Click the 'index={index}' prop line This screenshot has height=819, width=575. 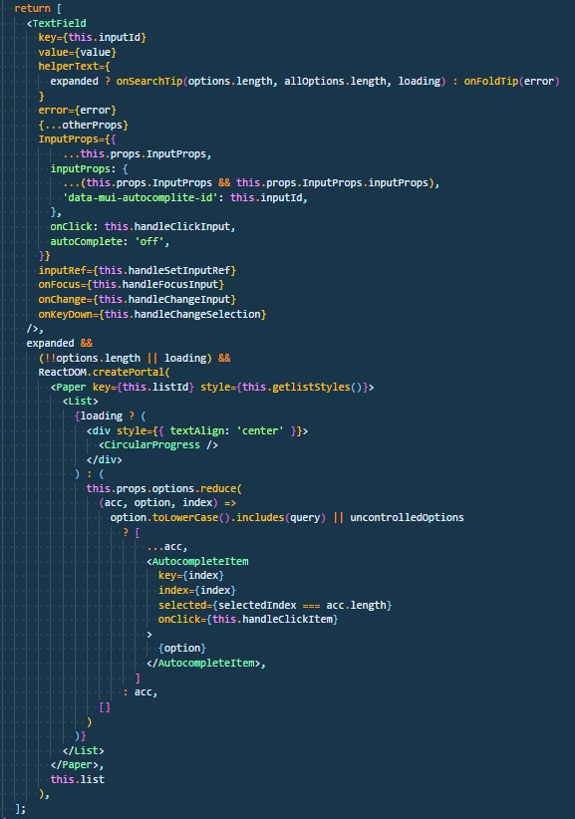click(x=197, y=590)
